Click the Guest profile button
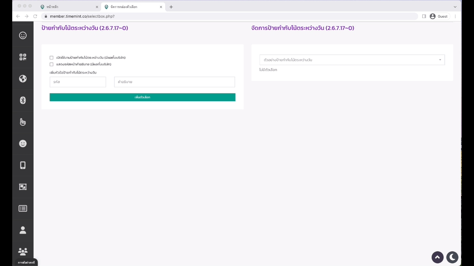Screen dimensions: 474x266 439,16
